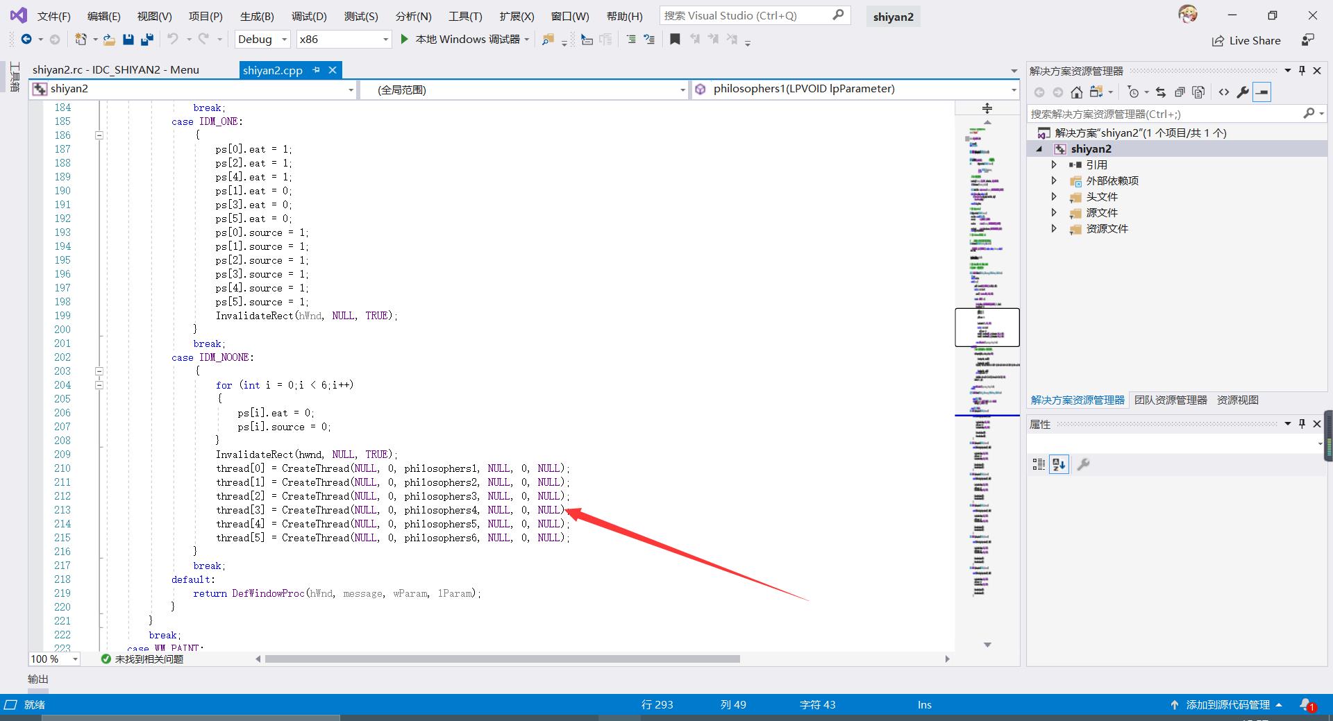Click the Home icon in Solution Explorer
1333x721 pixels.
(1076, 92)
